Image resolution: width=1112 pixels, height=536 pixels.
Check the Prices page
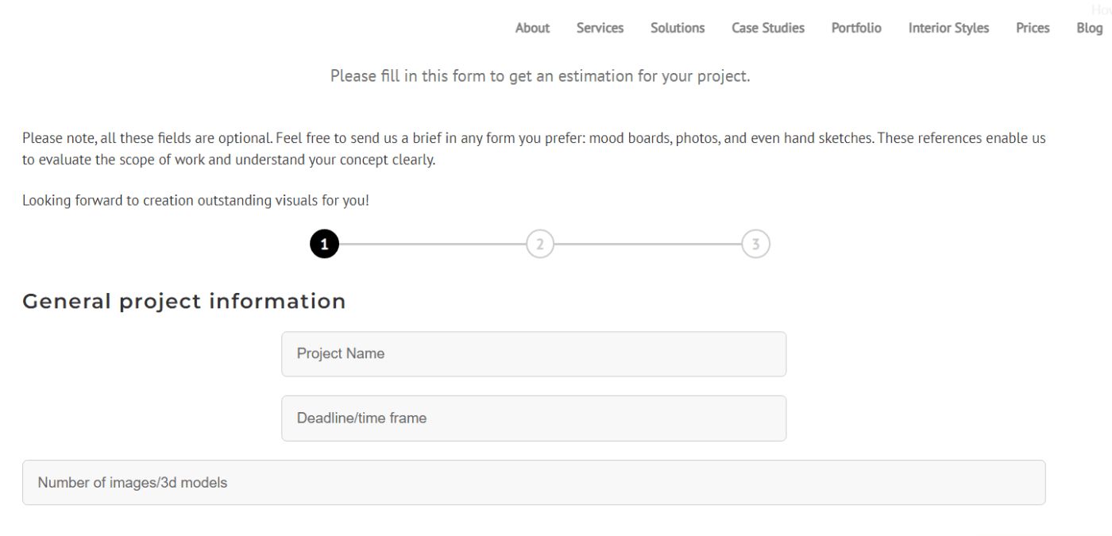pos(1032,28)
